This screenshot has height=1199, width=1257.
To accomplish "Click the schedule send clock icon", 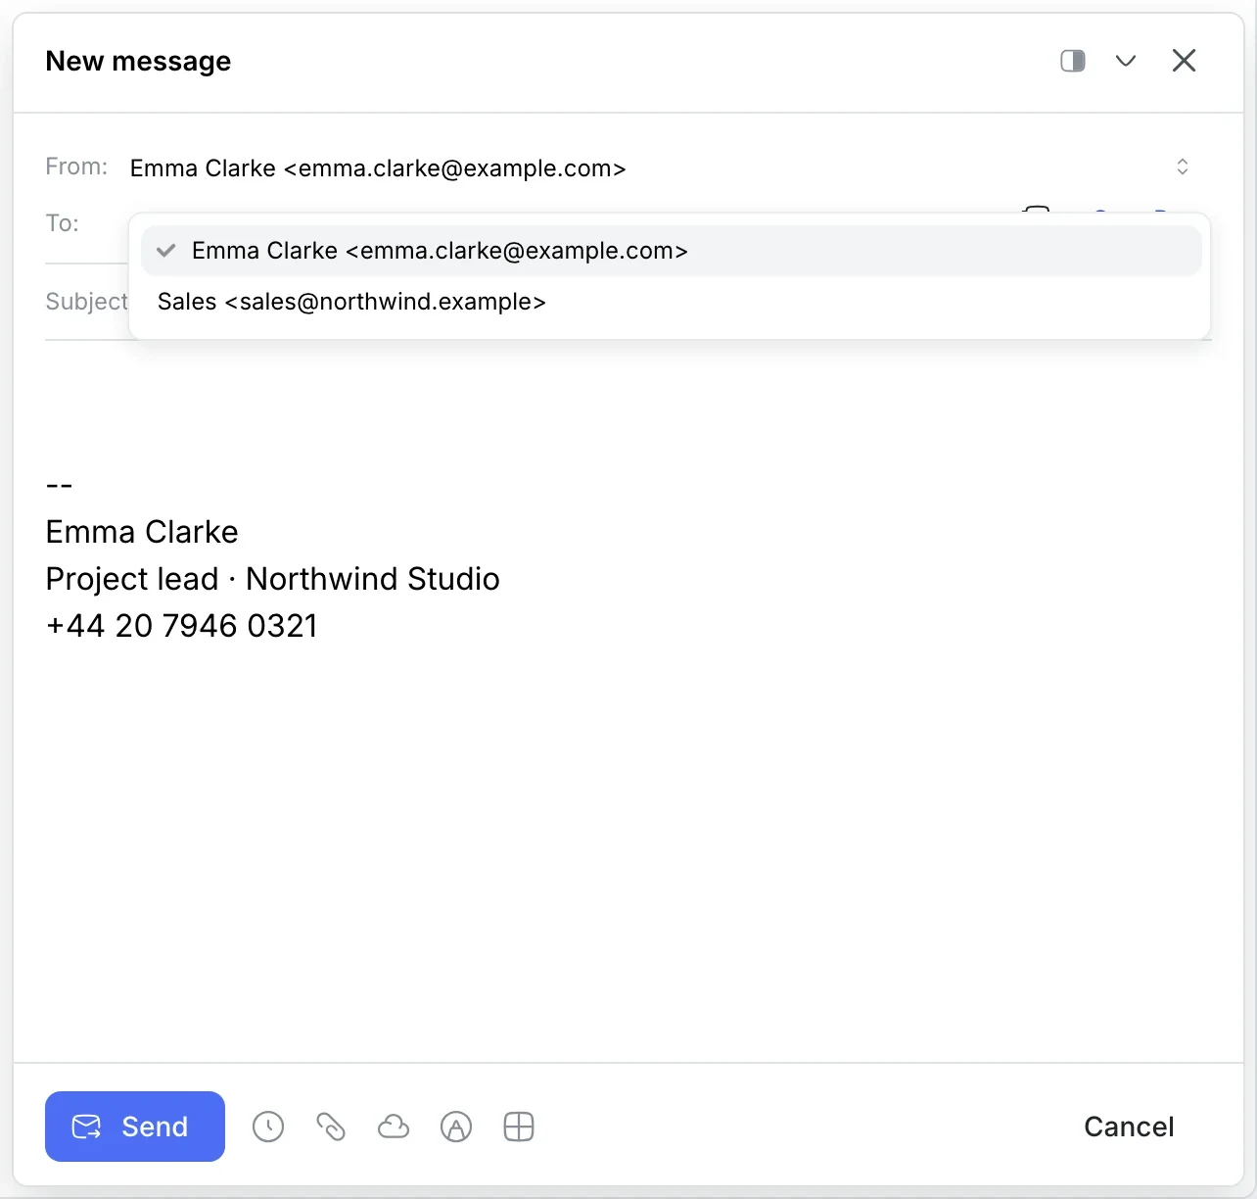I will 268,1127.
